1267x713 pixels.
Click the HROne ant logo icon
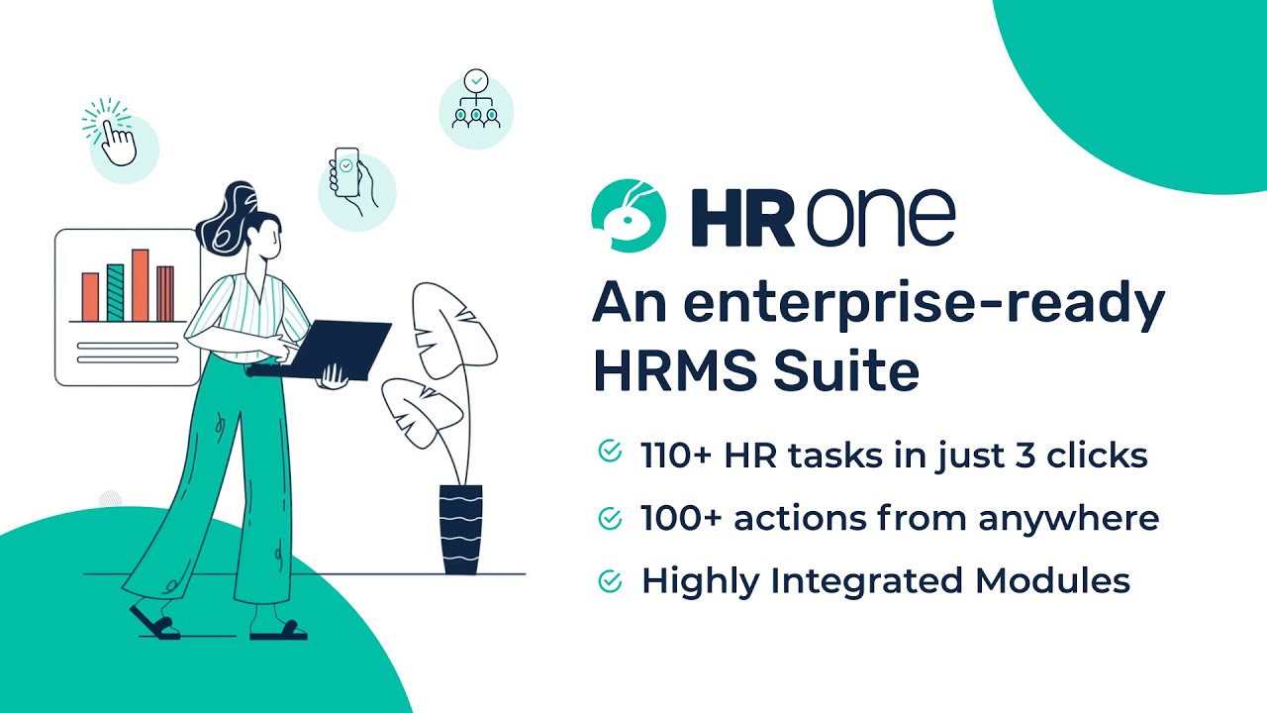pyautogui.click(x=628, y=217)
